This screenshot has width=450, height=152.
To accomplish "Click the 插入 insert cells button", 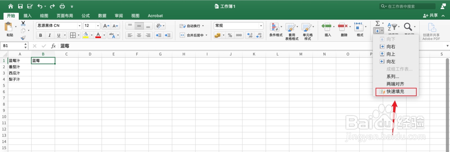I will coord(328,30).
